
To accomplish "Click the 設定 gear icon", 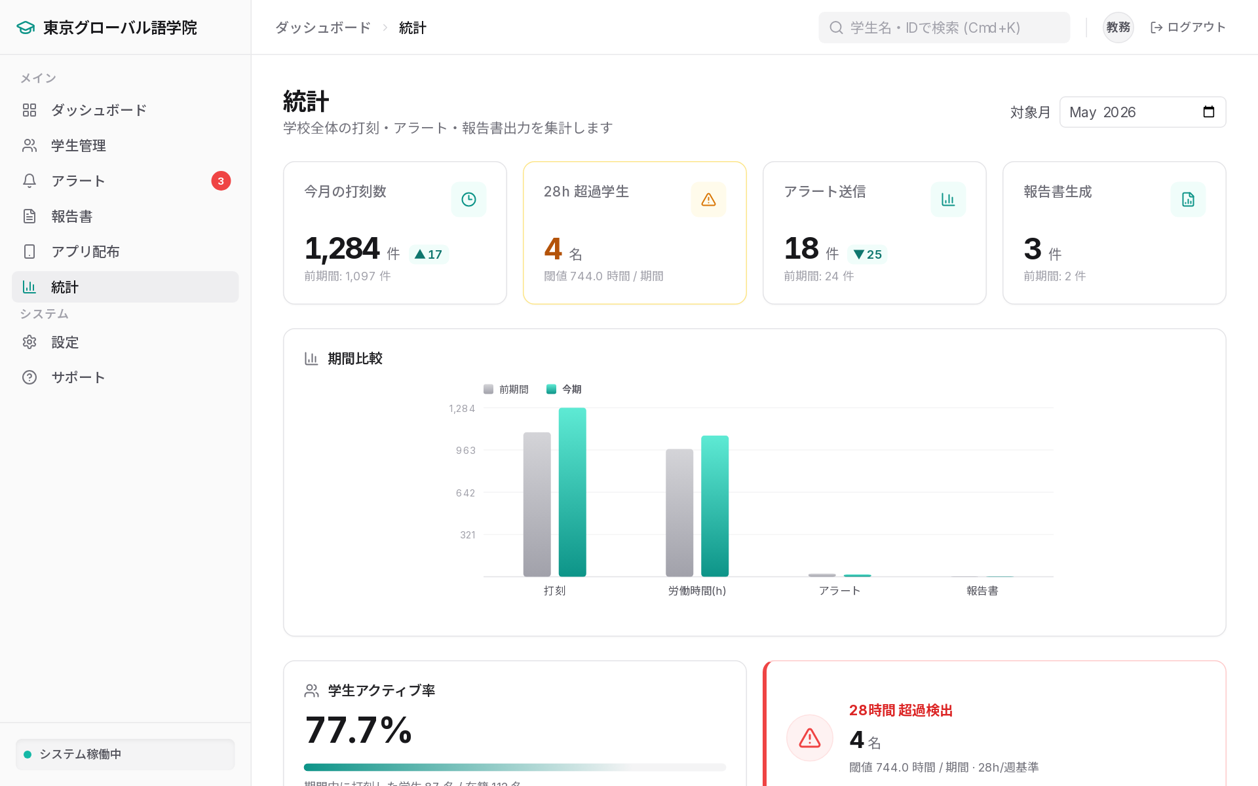I will tap(29, 342).
